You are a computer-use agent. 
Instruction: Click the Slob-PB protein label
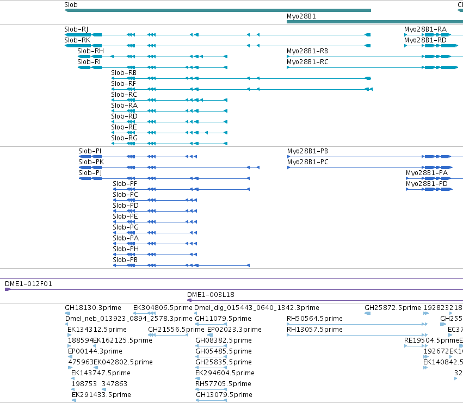click(125, 260)
